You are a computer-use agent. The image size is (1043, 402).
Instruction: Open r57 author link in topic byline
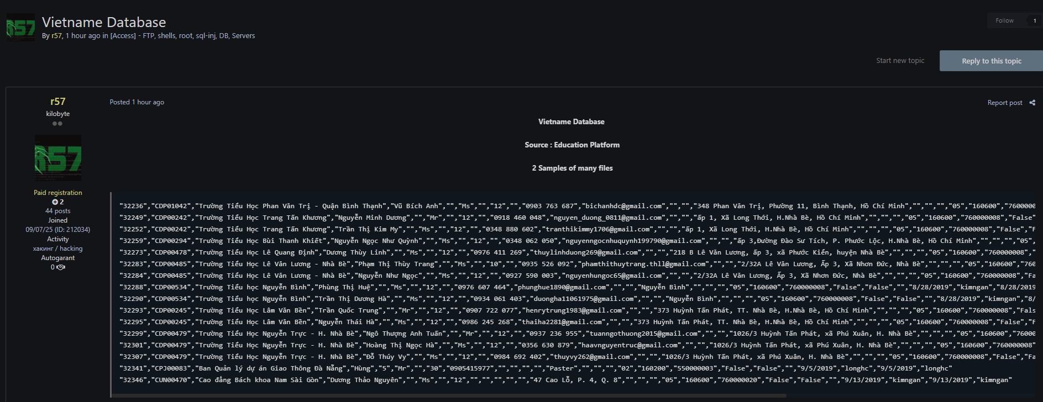(56, 36)
